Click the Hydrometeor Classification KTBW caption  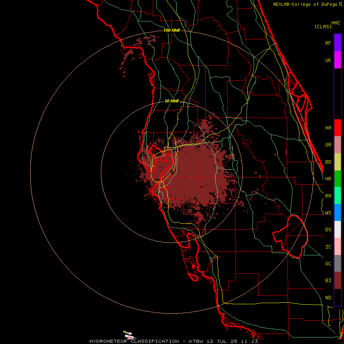point(174,341)
